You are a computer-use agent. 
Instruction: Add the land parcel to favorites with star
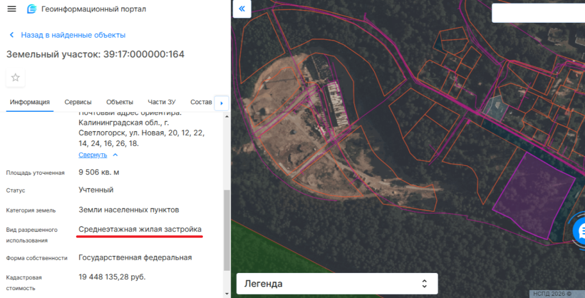pyautogui.click(x=15, y=77)
